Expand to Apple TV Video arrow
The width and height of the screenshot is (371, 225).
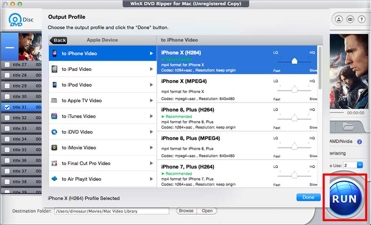[151, 101]
